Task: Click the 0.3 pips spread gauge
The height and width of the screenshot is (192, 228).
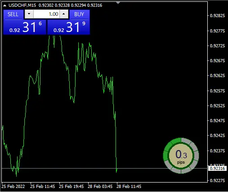Action: pyautogui.click(x=181, y=155)
